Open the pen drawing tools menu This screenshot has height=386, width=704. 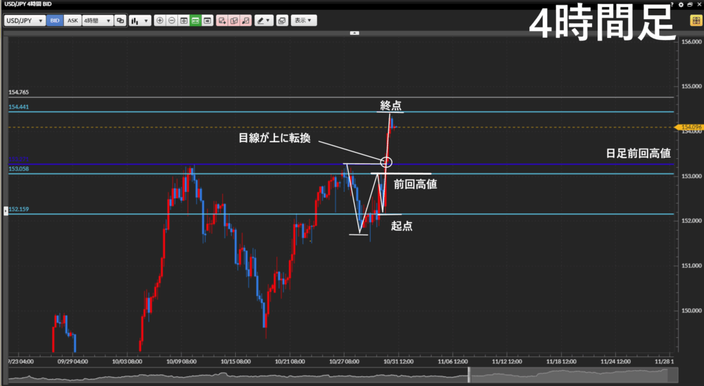point(263,21)
